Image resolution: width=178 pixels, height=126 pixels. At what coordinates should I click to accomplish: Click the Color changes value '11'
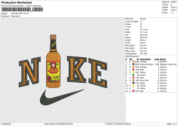(141, 21)
